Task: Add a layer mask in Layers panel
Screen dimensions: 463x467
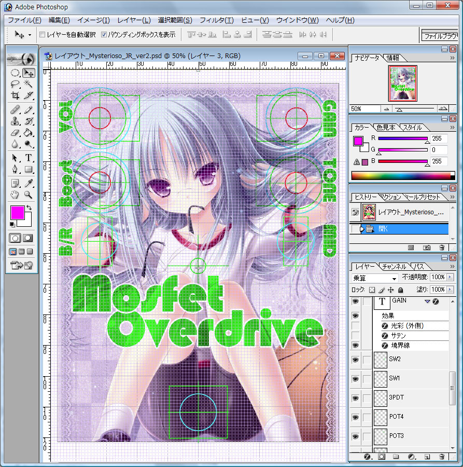Action: (382, 457)
